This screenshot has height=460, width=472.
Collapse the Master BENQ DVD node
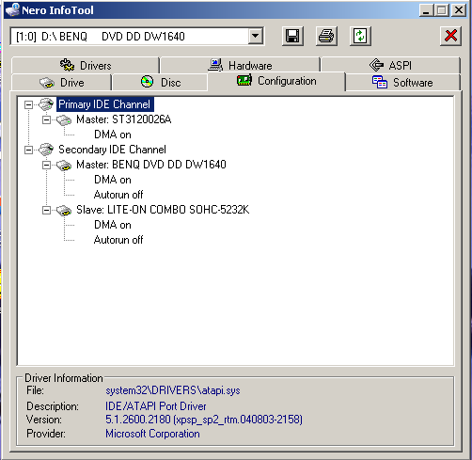pos(46,165)
